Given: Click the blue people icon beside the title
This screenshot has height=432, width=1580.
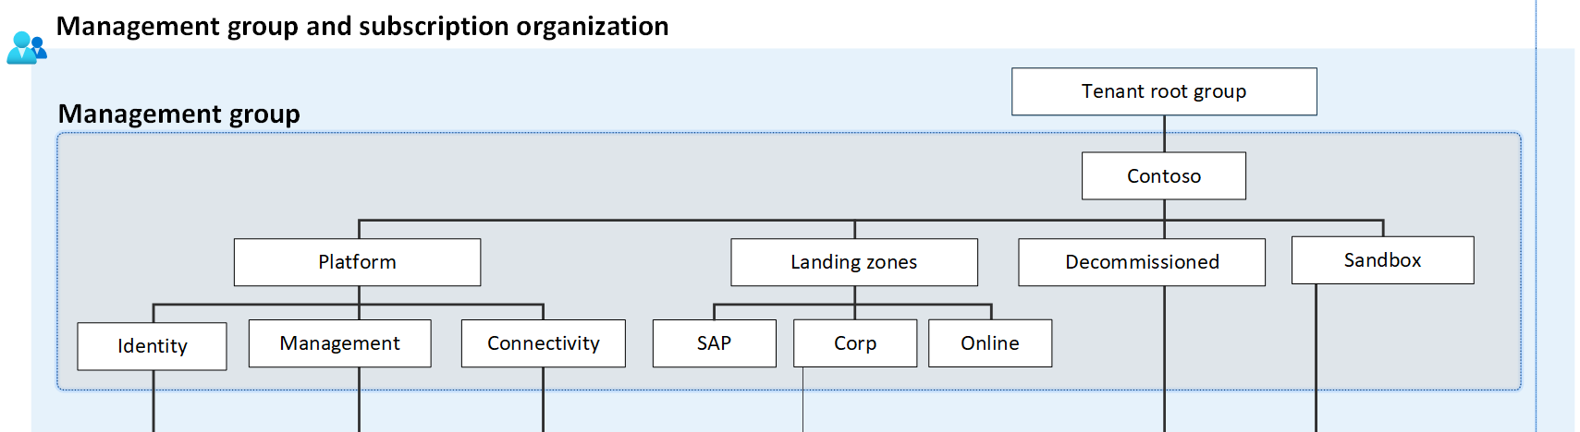Looking at the screenshot, I should pos(27,48).
